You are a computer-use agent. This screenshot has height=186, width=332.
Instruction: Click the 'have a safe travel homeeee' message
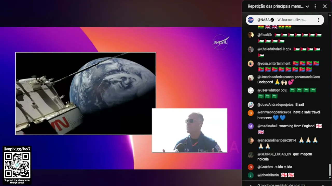(289, 115)
